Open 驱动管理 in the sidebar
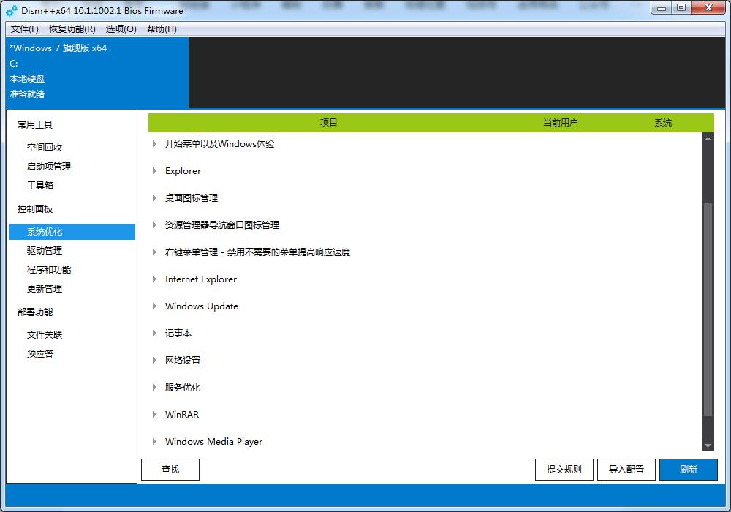This screenshot has height=512, width=731. [x=45, y=251]
